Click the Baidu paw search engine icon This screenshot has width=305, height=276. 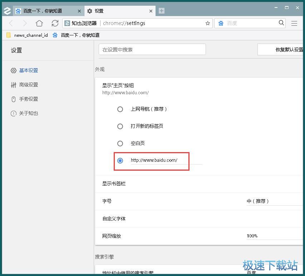tap(221, 23)
